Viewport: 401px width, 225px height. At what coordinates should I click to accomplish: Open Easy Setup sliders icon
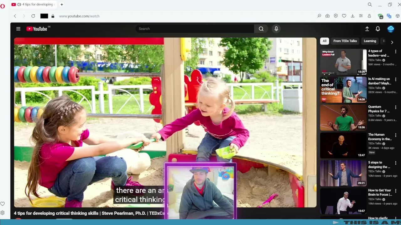(361, 16)
